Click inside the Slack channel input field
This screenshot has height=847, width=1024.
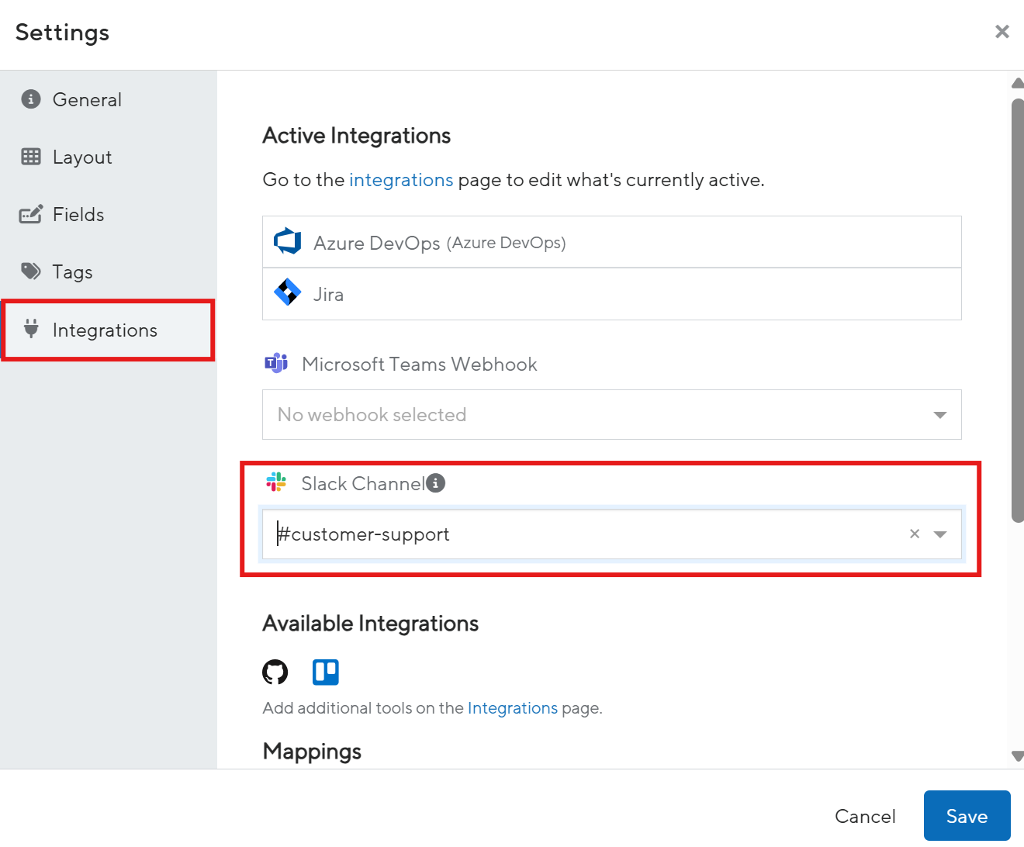pyautogui.click(x=543, y=534)
